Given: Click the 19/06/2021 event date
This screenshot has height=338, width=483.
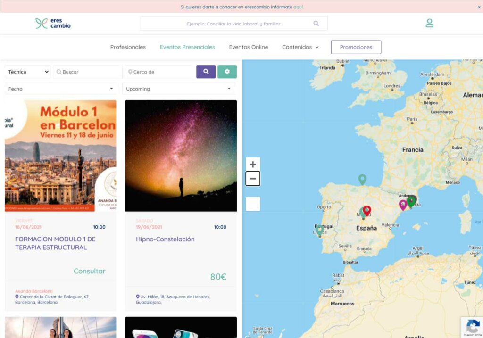Looking at the screenshot, I should (x=149, y=227).
